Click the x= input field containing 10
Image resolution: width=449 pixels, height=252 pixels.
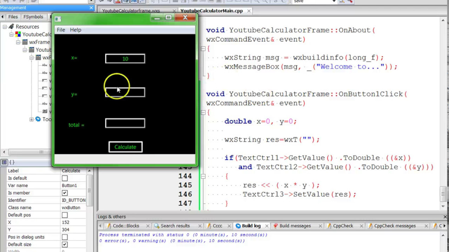point(125,59)
